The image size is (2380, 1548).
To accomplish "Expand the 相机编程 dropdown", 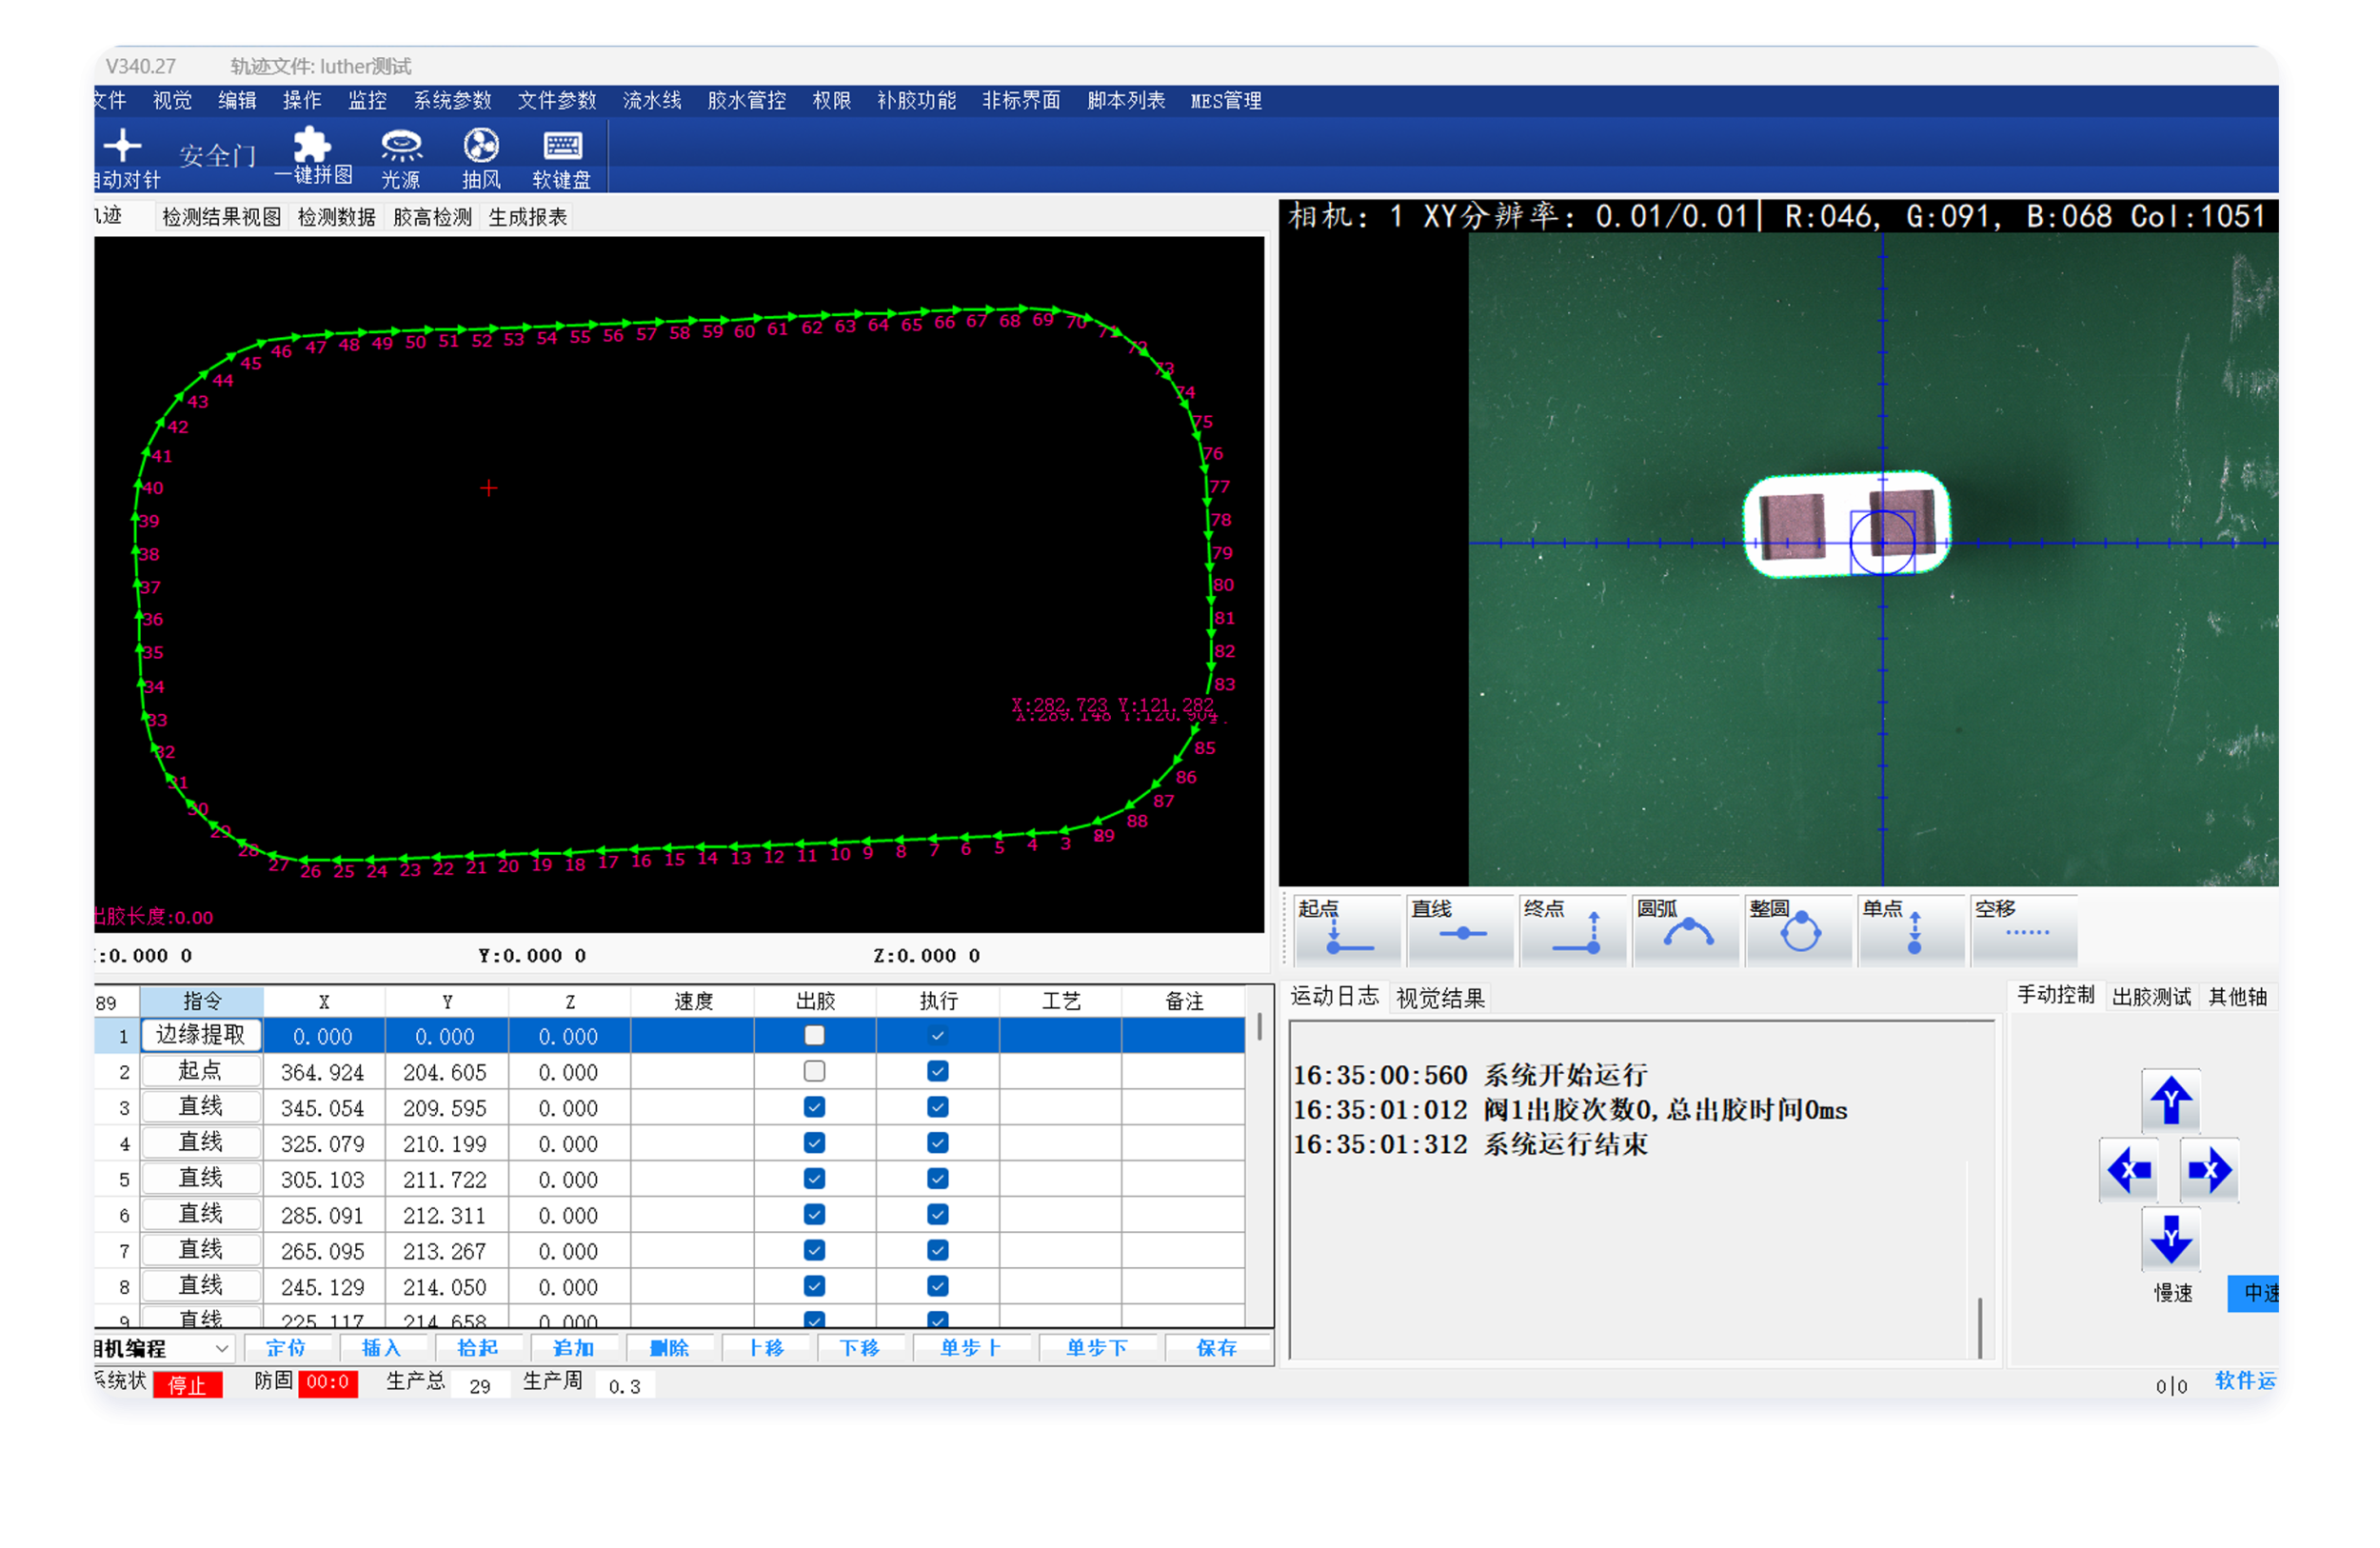I will pos(222,1348).
